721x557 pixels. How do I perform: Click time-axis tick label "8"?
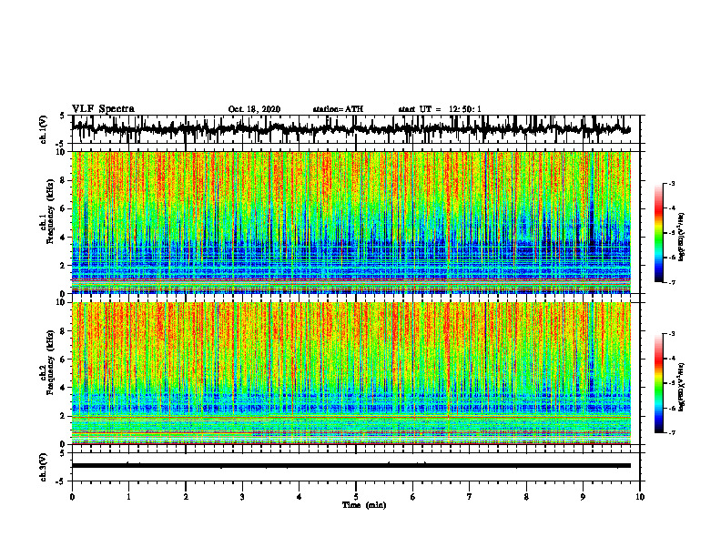coord(526,497)
